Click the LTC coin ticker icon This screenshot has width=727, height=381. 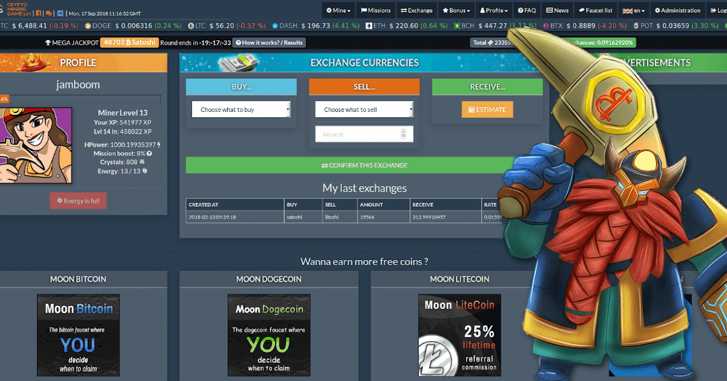coord(191,26)
